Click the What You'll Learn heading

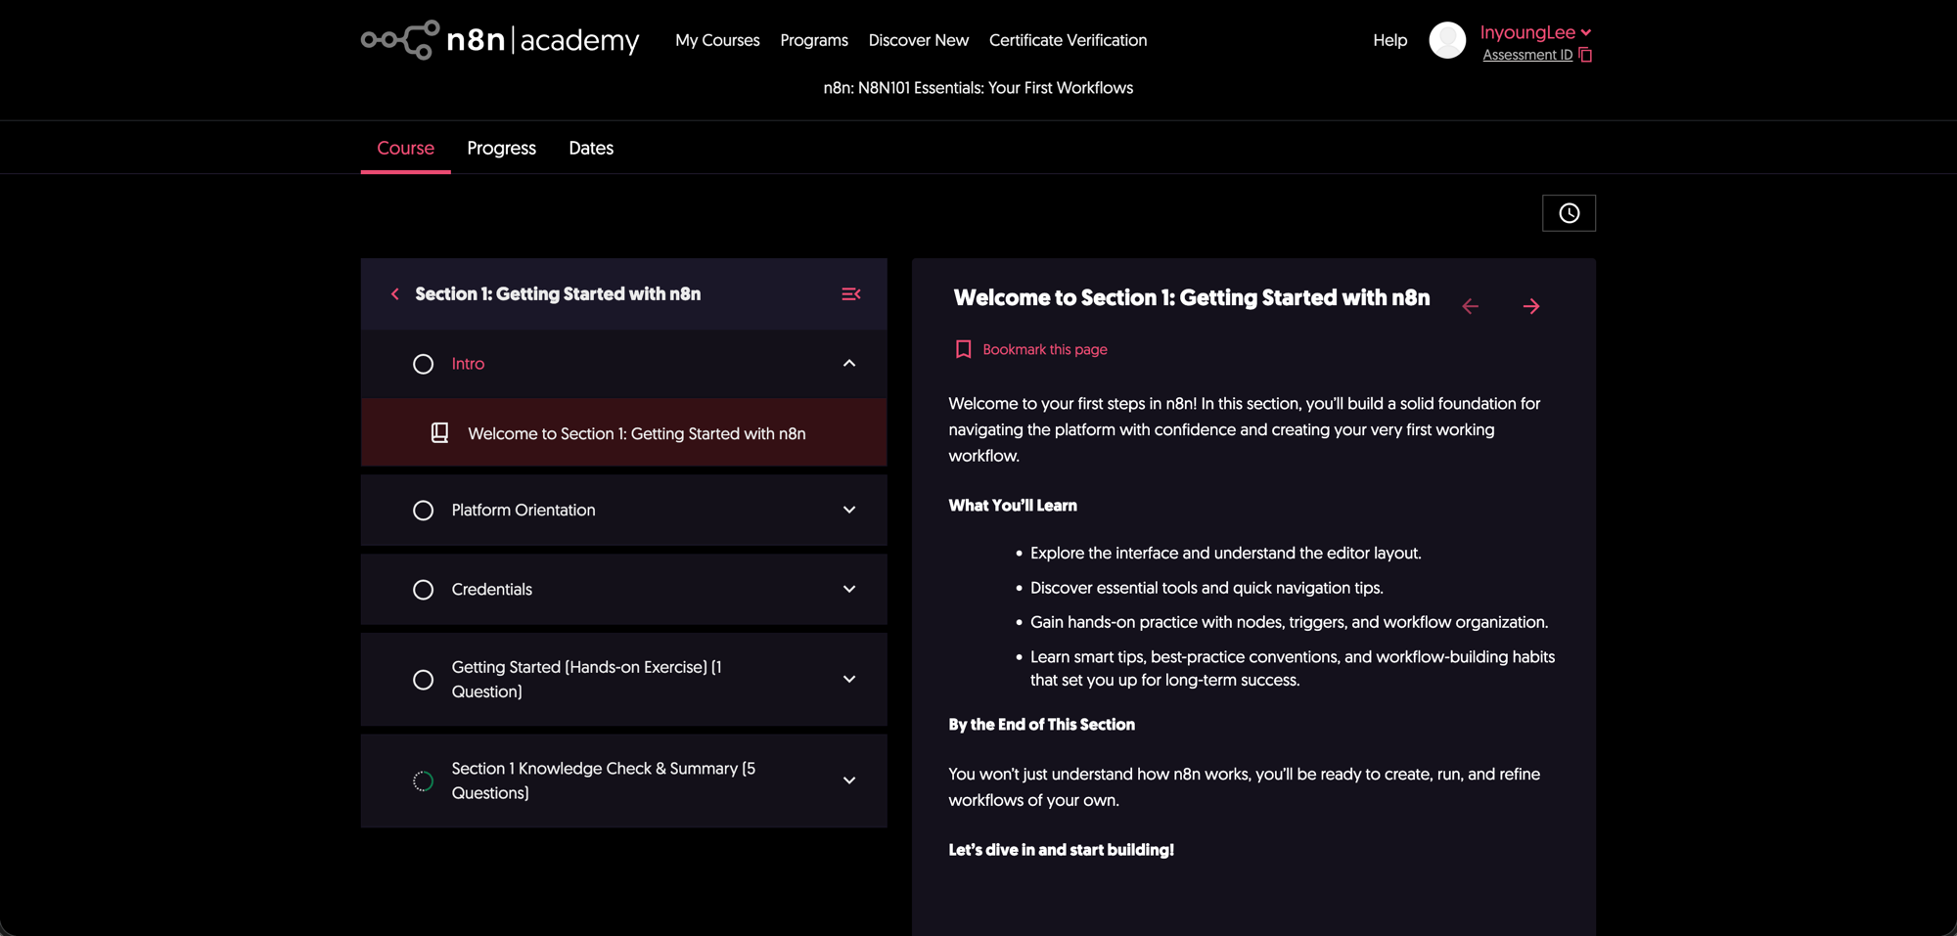pos(1013,506)
